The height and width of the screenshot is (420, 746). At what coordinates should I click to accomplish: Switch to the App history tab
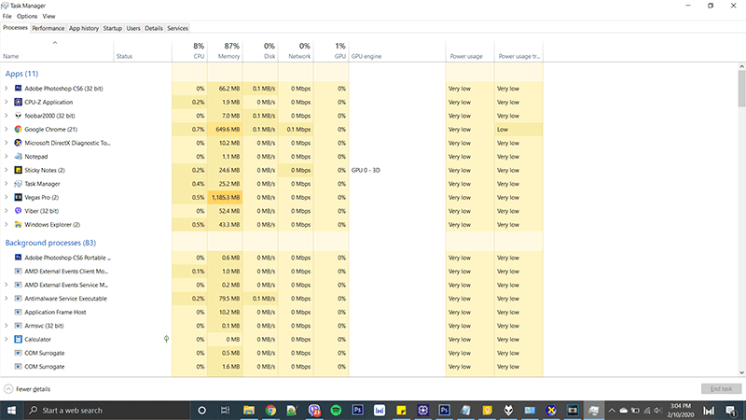click(84, 28)
